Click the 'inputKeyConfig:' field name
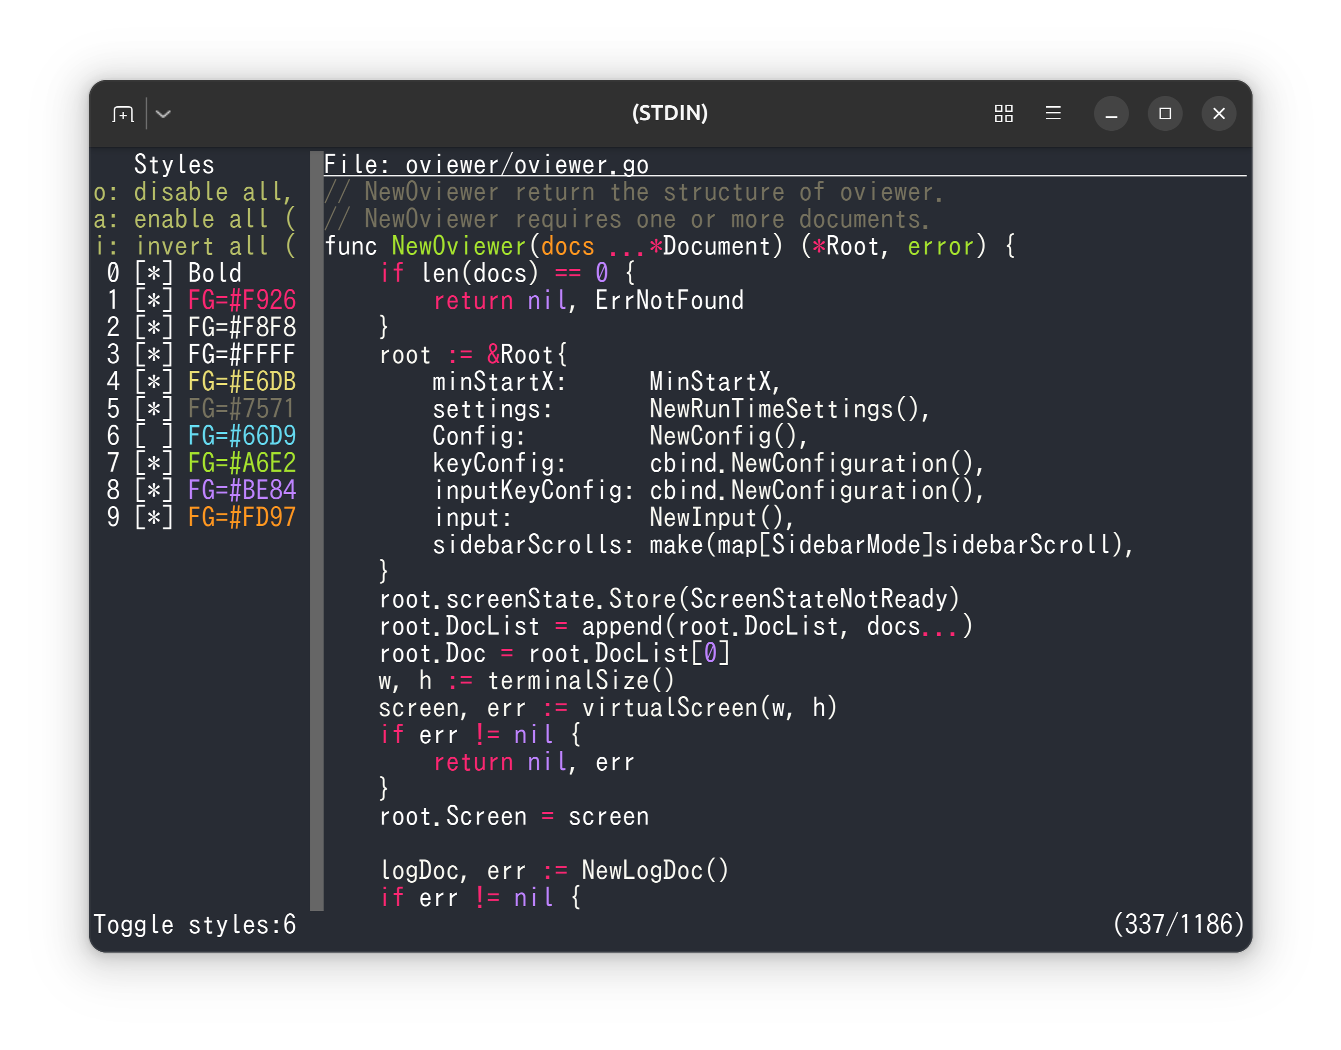The image size is (1341, 1050). [x=534, y=490]
